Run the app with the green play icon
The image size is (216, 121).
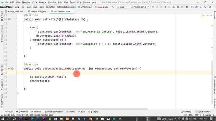(153, 7)
